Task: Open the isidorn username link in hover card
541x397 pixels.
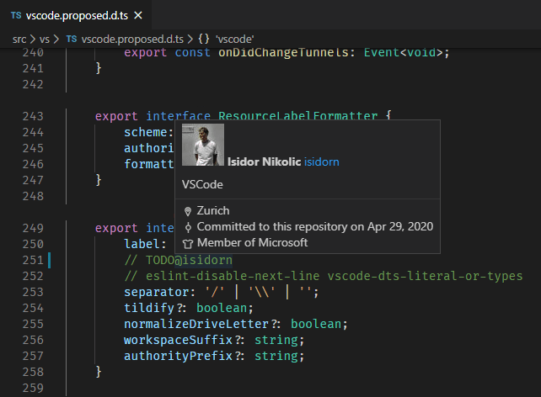Action: pyautogui.click(x=321, y=161)
